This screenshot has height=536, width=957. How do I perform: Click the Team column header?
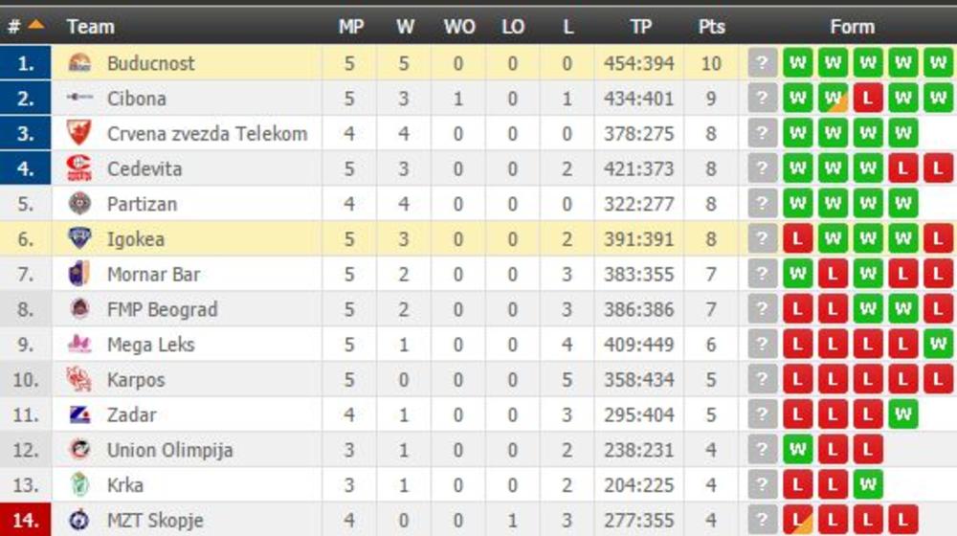91,27
